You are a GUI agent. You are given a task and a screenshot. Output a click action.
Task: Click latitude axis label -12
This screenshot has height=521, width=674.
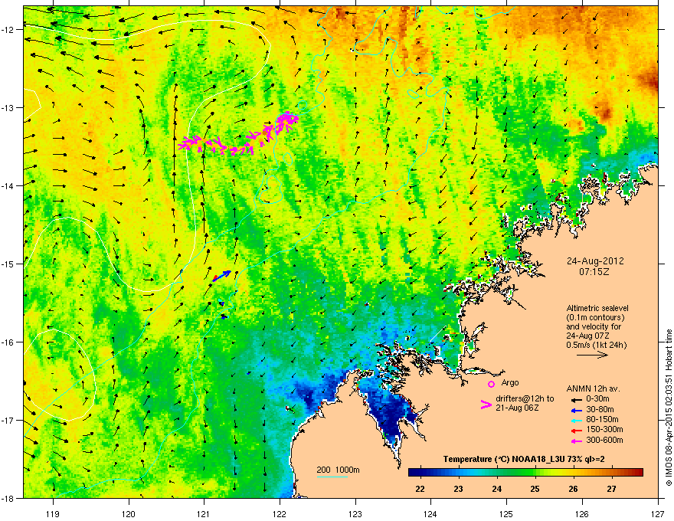point(8,30)
